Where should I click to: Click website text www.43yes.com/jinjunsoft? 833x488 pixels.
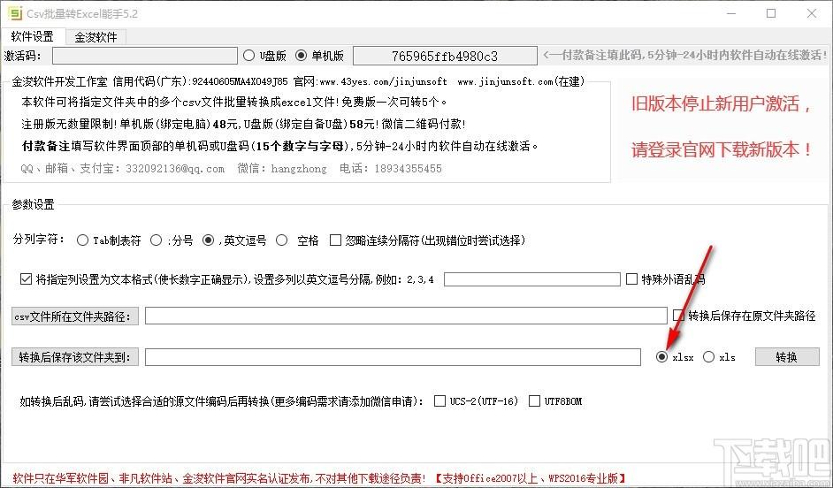click(x=383, y=82)
